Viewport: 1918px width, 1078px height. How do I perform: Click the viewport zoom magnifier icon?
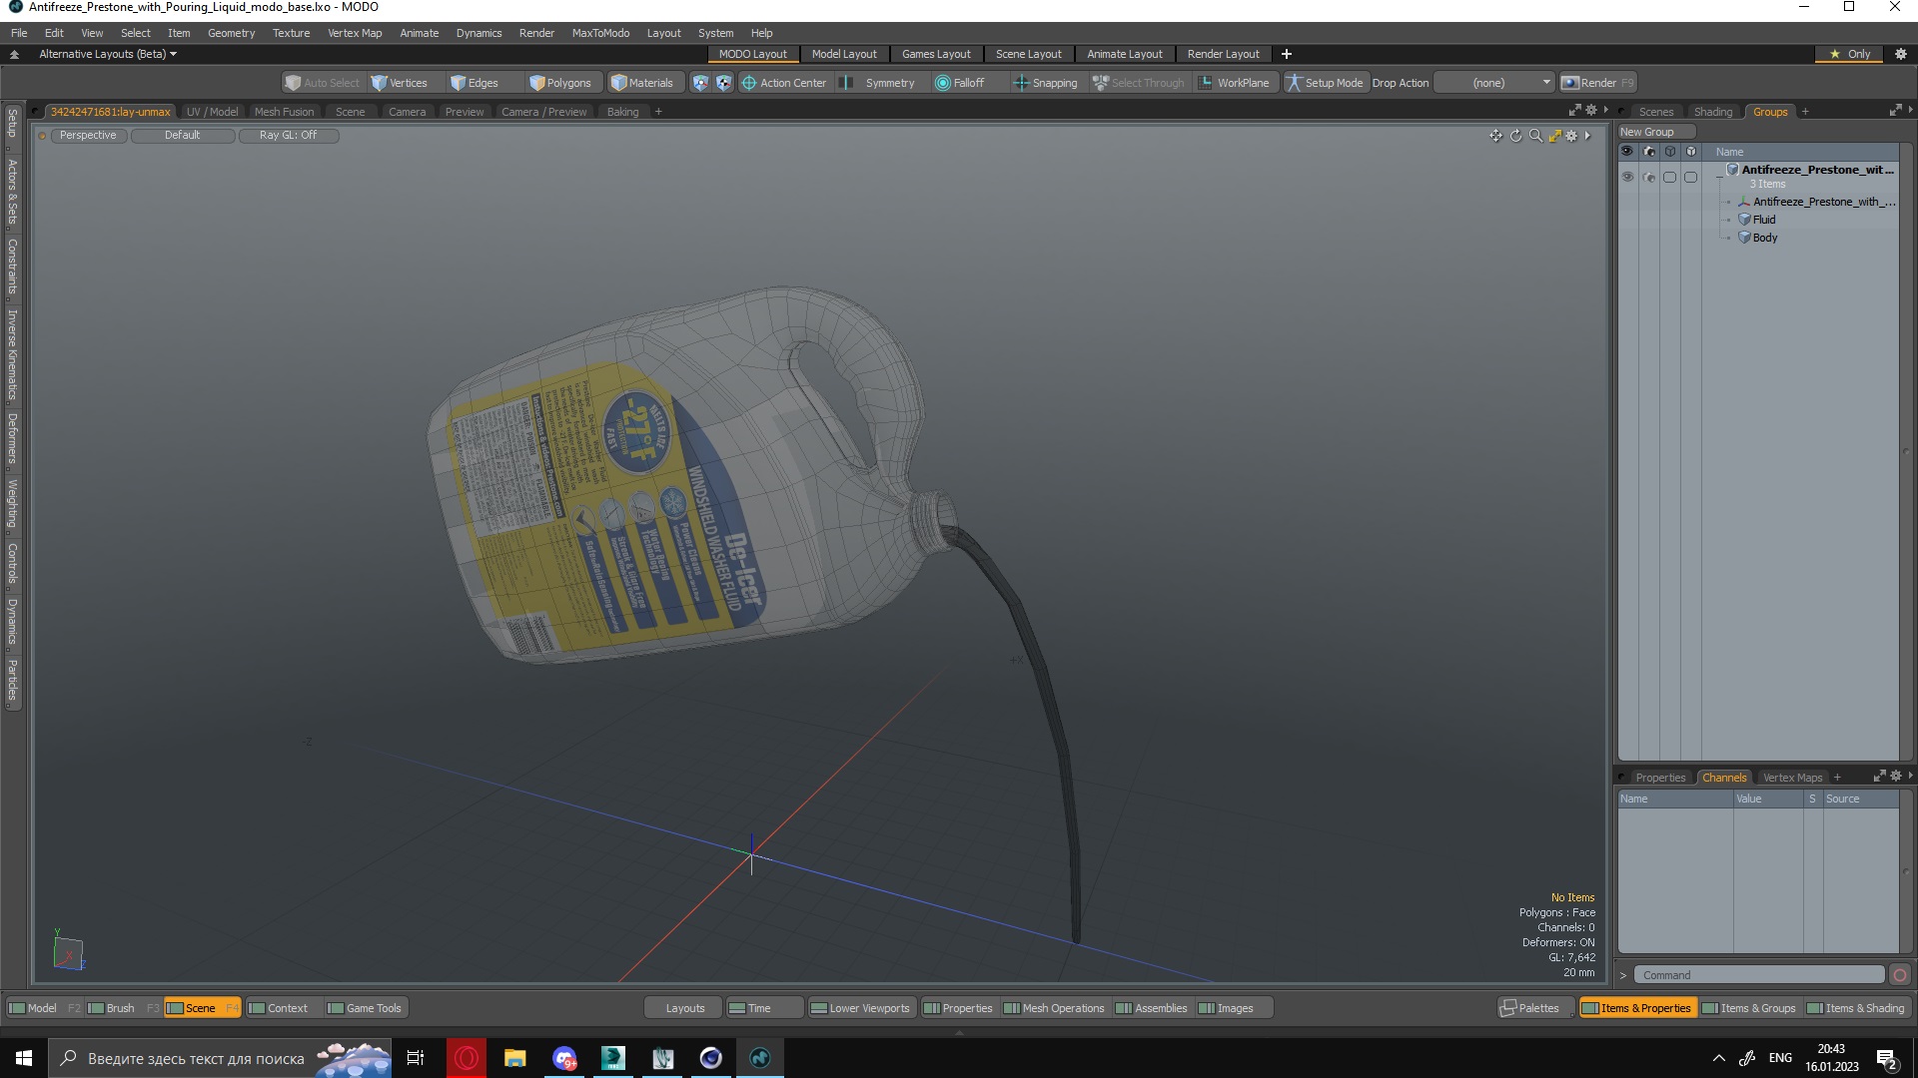tap(1535, 136)
